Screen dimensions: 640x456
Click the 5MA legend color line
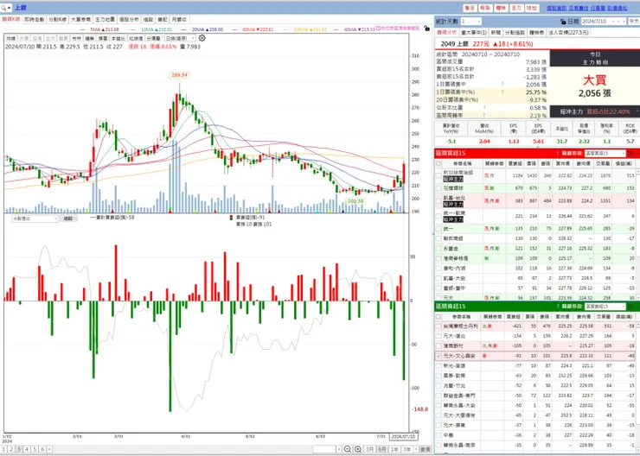pos(83,29)
